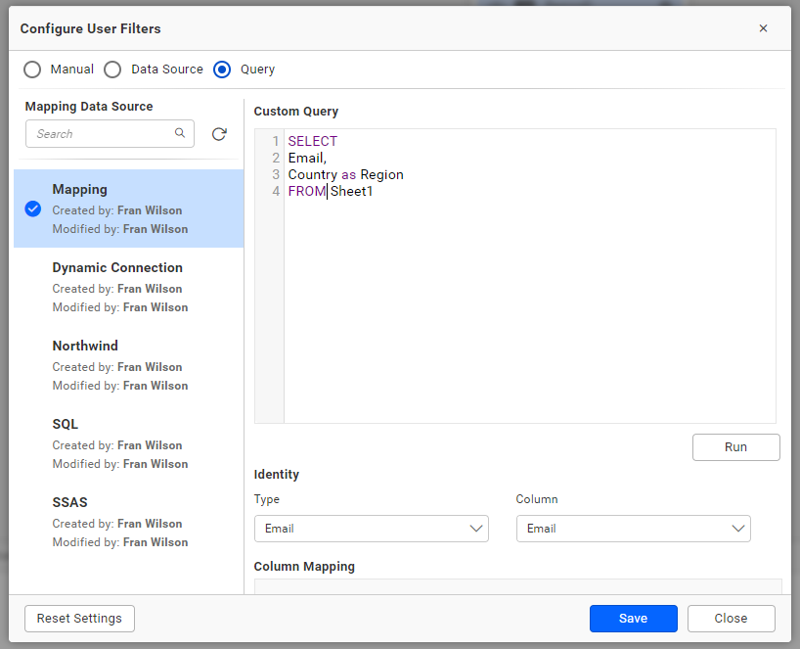
Task: Click the dialog close X icon
Action: click(763, 28)
